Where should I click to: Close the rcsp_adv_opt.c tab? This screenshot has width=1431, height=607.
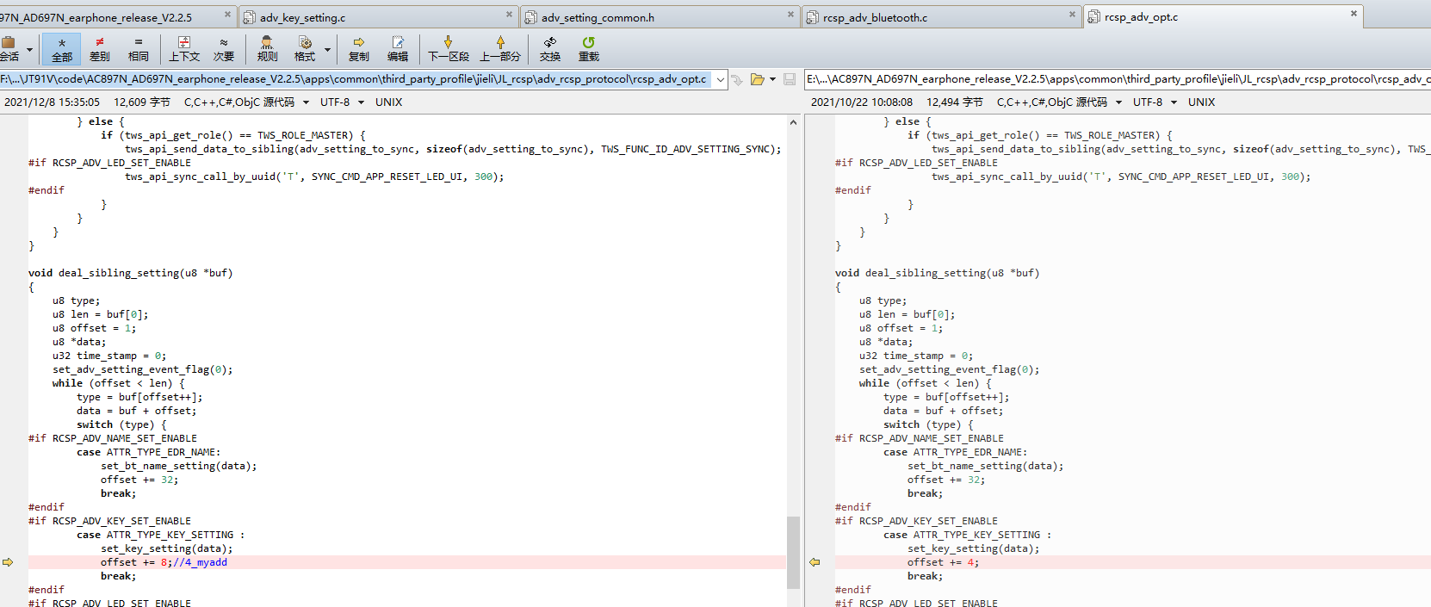(x=1354, y=14)
